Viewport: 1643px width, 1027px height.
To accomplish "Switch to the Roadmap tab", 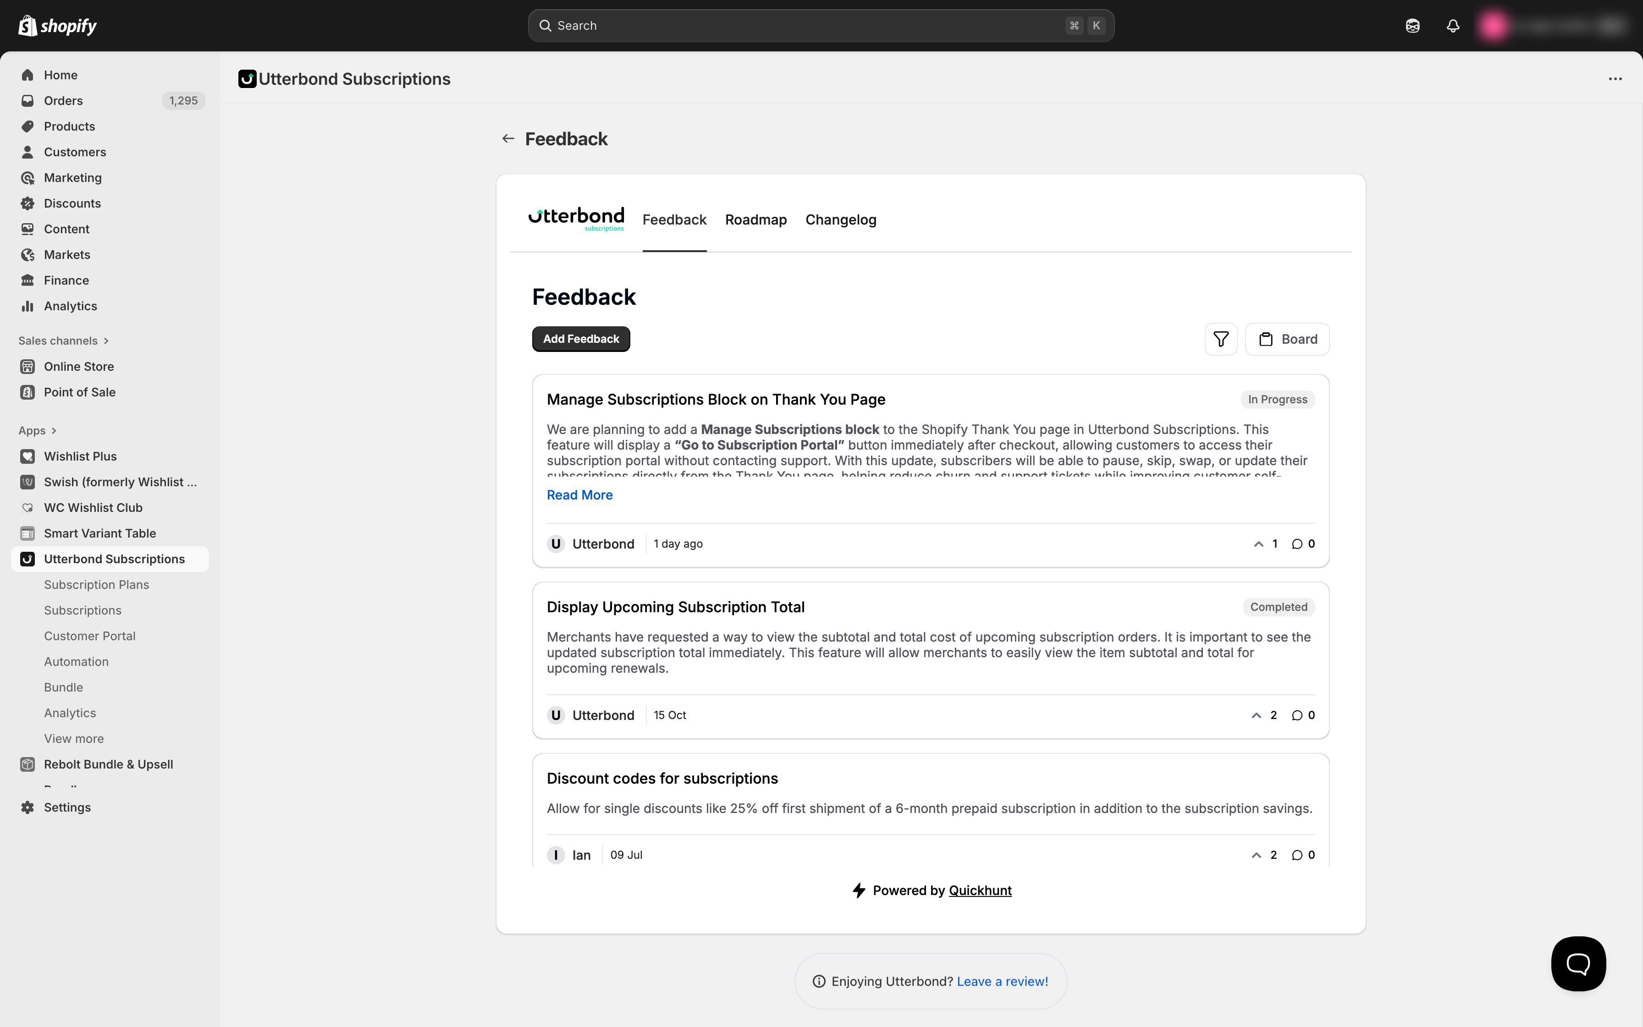I will pos(755,220).
